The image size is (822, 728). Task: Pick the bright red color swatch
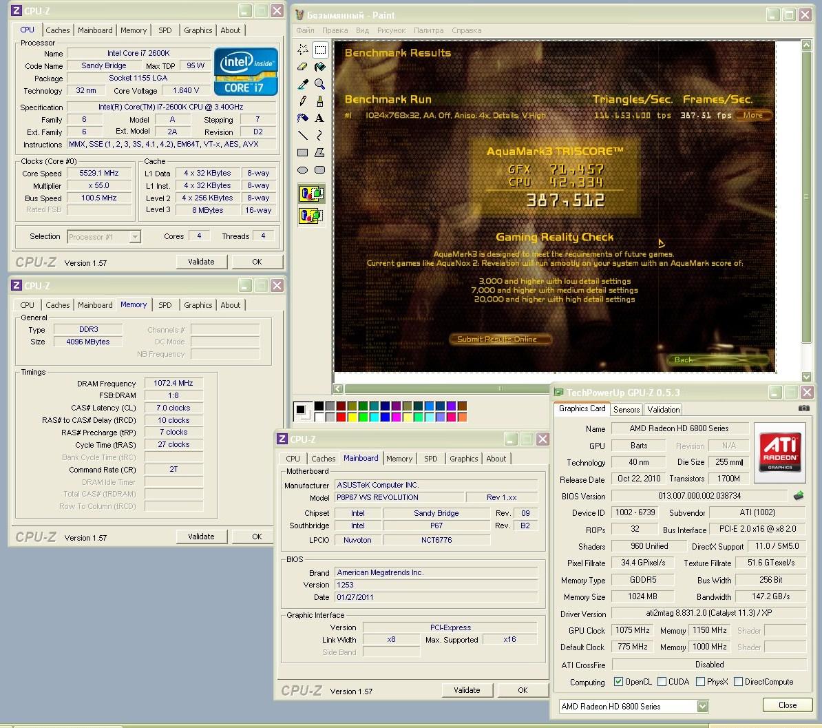(x=341, y=417)
